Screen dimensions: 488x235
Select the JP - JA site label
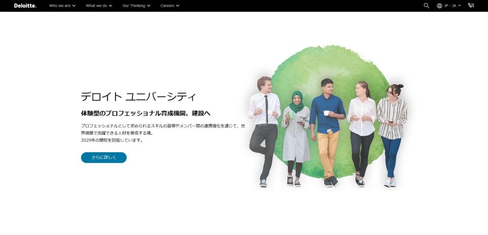[x=450, y=6]
